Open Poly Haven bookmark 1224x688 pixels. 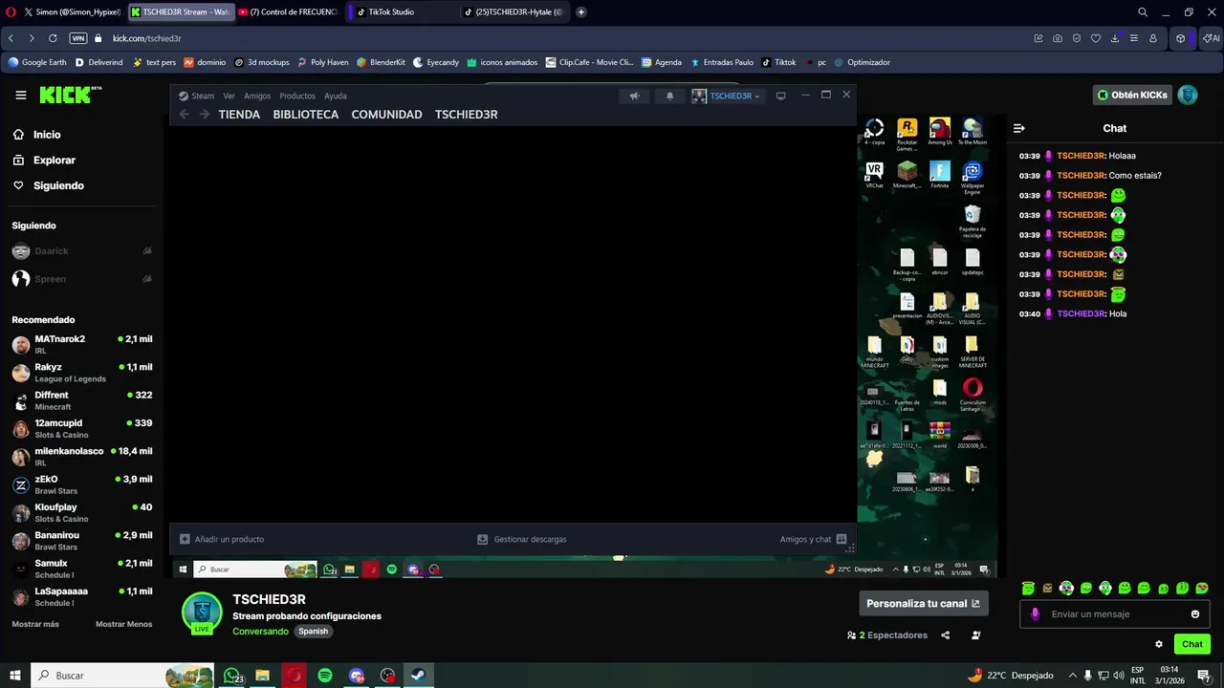(322, 62)
